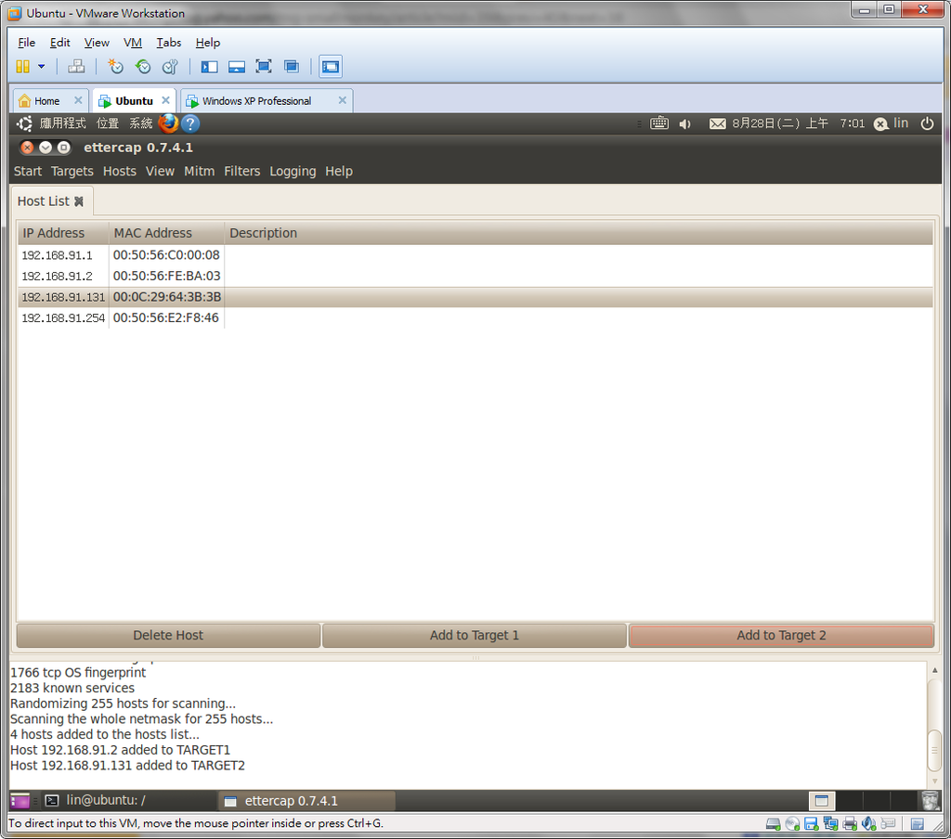Open the snapshot manager wrench icon
The image size is (951, 839).
170,67
